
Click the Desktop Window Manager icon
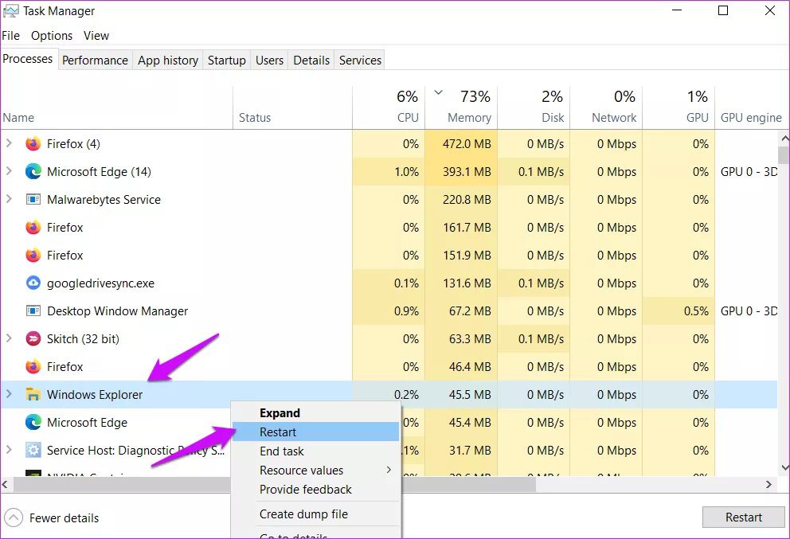click(x=33, y=311)
